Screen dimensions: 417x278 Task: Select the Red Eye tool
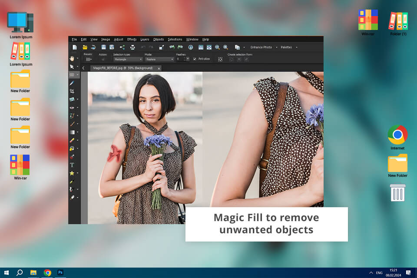coord(72,107)
